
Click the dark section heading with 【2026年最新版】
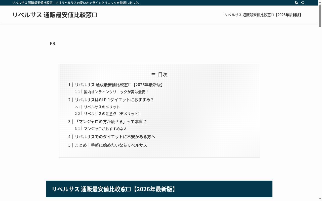(x=159, y=189)
